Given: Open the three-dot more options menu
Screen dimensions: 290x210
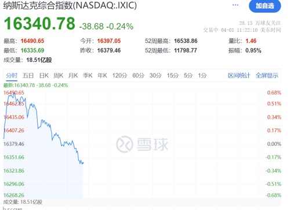Looking at the screenshot, I should pyautogui.click(x=235, y=5).
